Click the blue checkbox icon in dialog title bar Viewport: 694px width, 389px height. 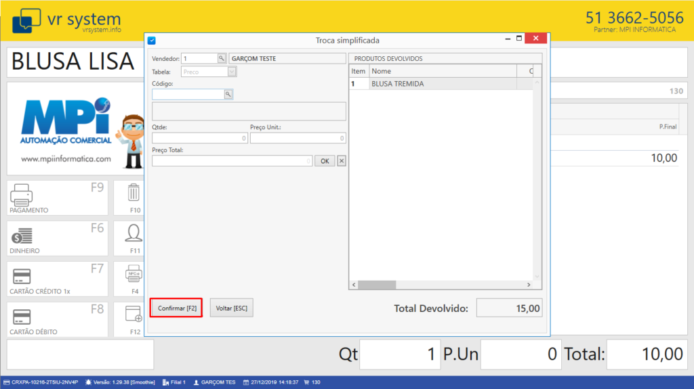point(152,41)
